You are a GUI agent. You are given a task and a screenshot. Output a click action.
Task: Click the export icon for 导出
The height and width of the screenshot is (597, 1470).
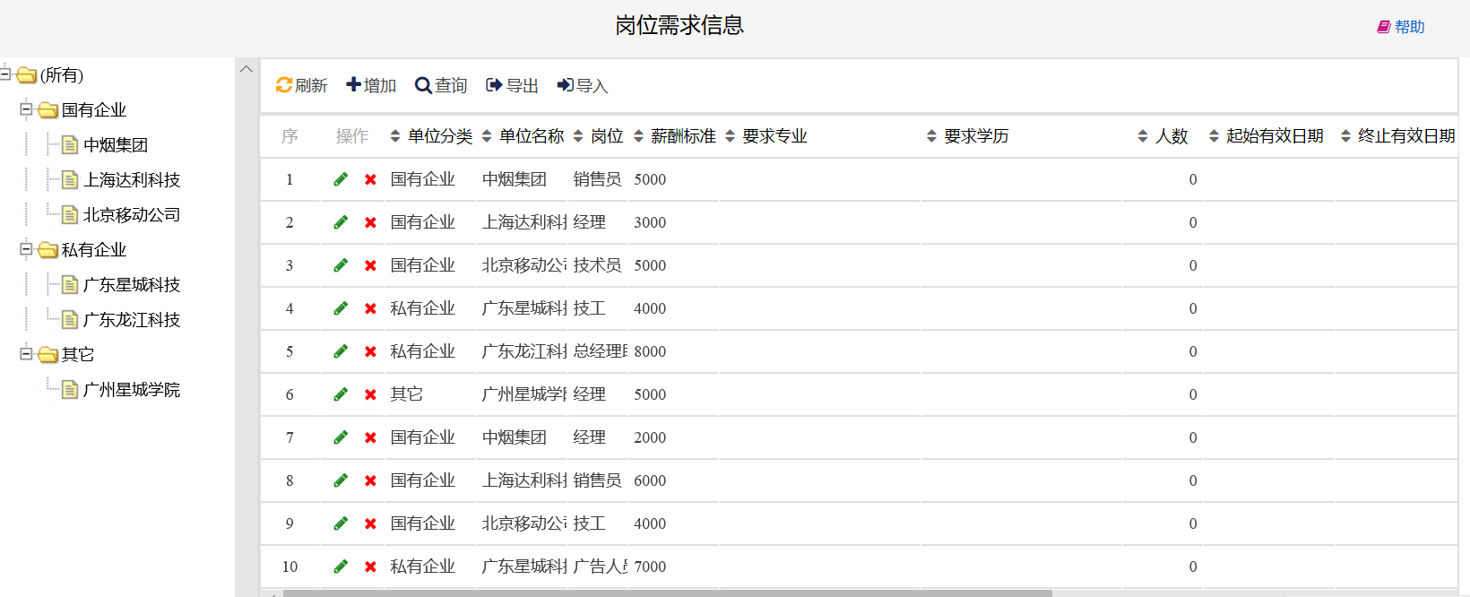click(494, 85)
